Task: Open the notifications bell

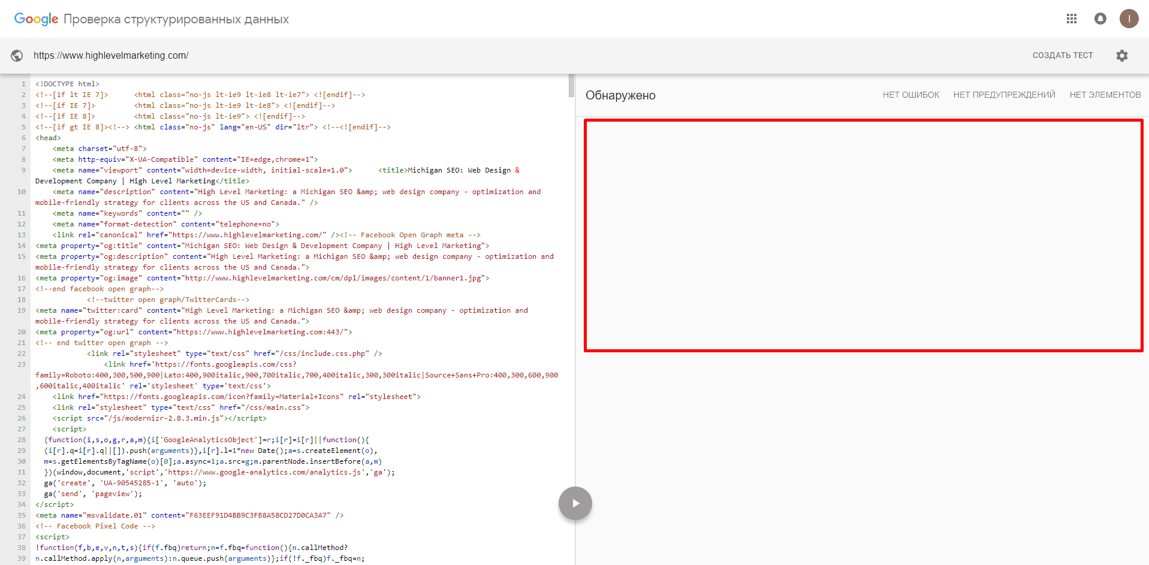Action: (x=1100, y=19)
